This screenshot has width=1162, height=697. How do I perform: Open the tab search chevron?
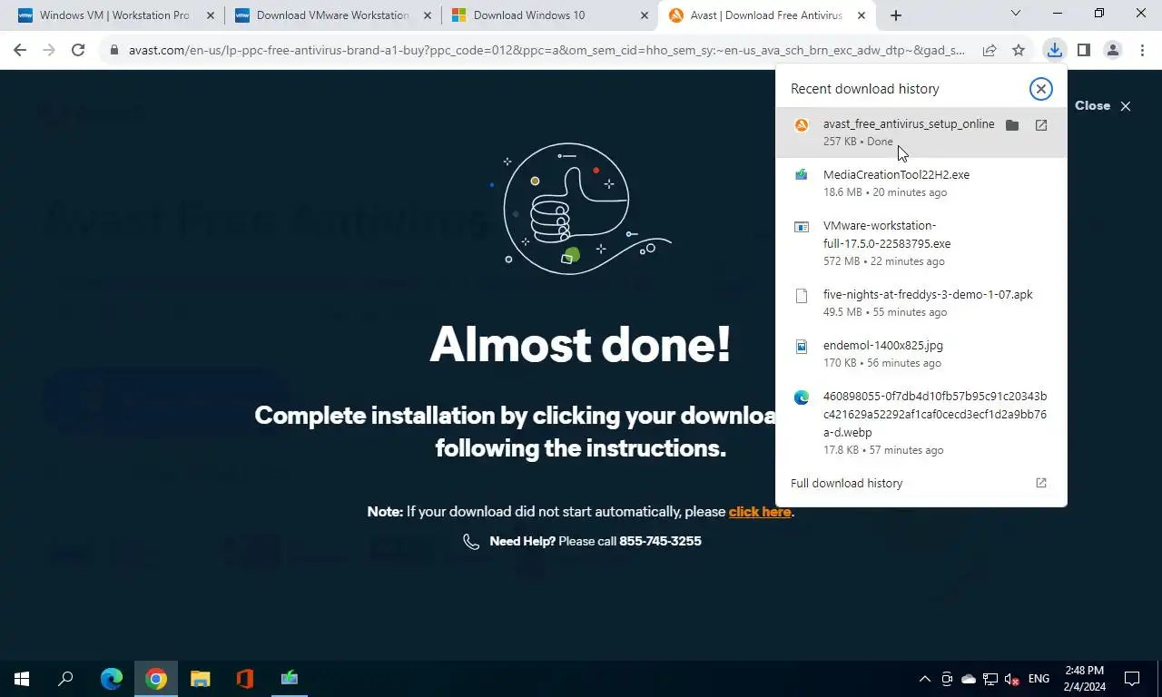(1016, 14)
